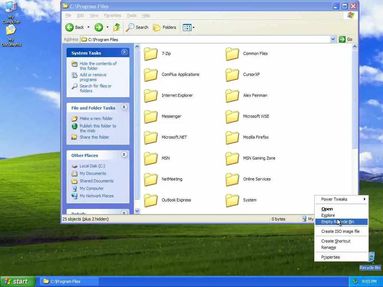Collapse the File and Folder Tasks panel
Image resolution: width=383 pixels, height=287 pixels.
point(124,107)
